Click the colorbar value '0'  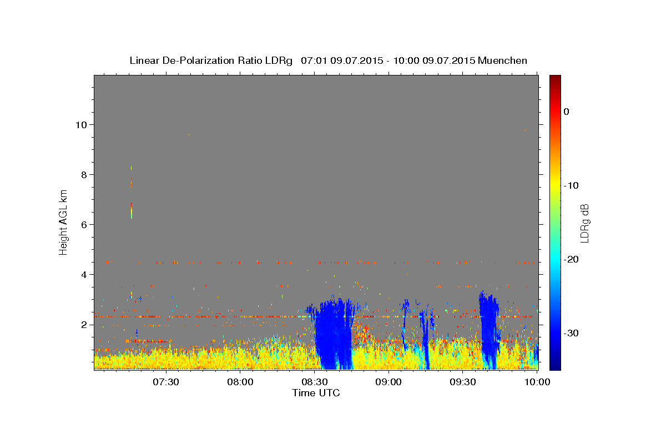[x=567, y=112]
